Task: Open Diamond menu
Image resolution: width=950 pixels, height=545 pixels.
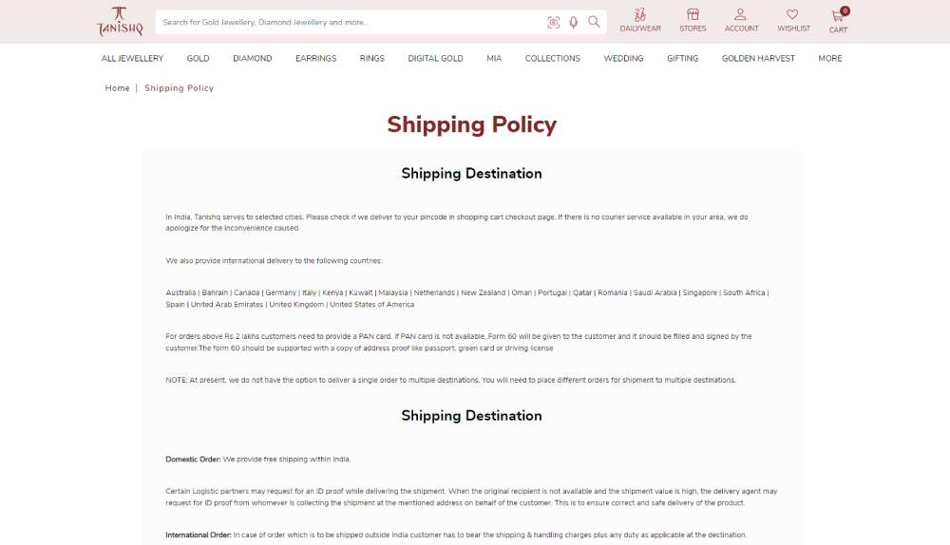Action: 252,58
